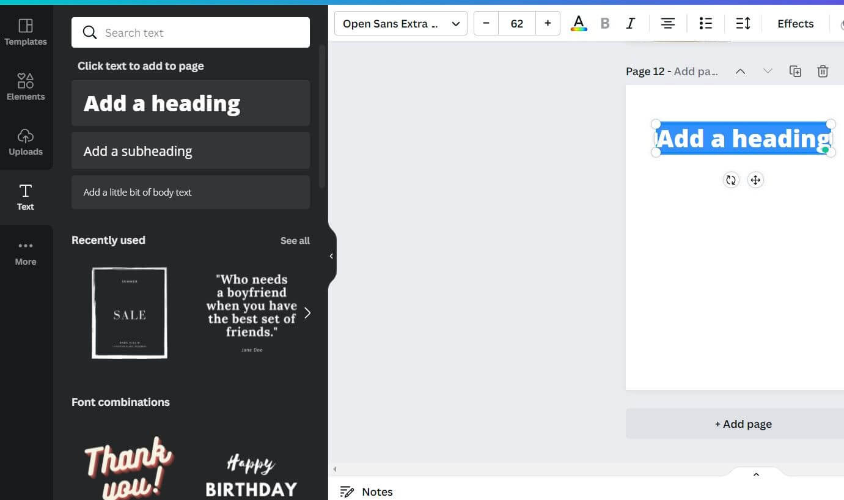
Task: Collapse Page 12 with the up chevron
Action: (740, 71)
